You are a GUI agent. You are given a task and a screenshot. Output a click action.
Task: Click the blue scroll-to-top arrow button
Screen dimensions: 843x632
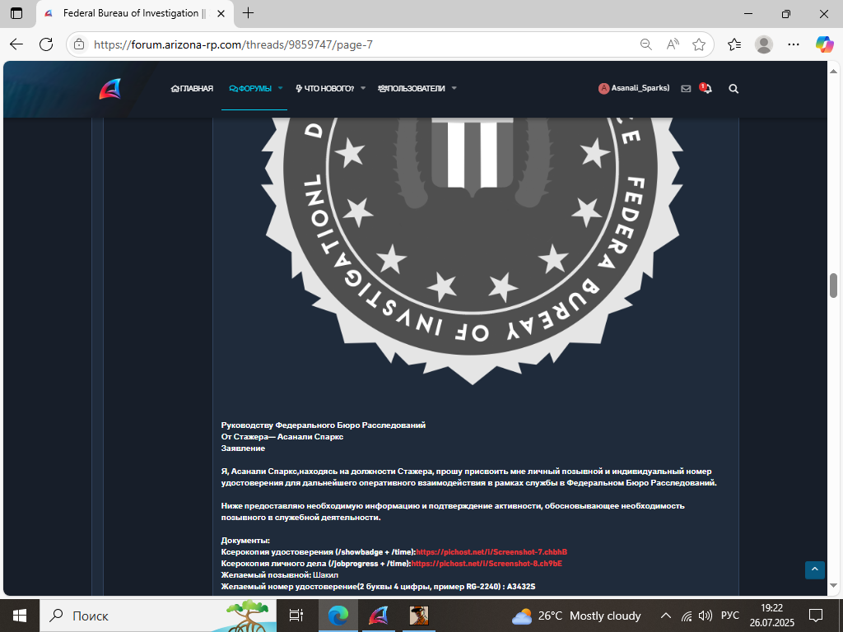(814, 569)
